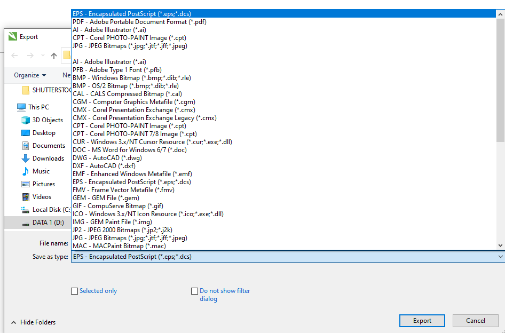Select the DATA 1 (D:) drive
This screenshot has width=505, height=333.
[48, 223]
